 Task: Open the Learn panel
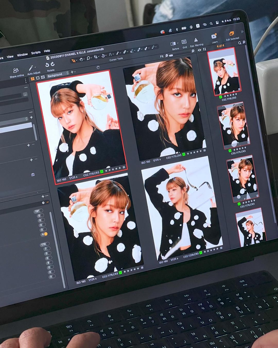pyautogui.click(x=214, y=36)
